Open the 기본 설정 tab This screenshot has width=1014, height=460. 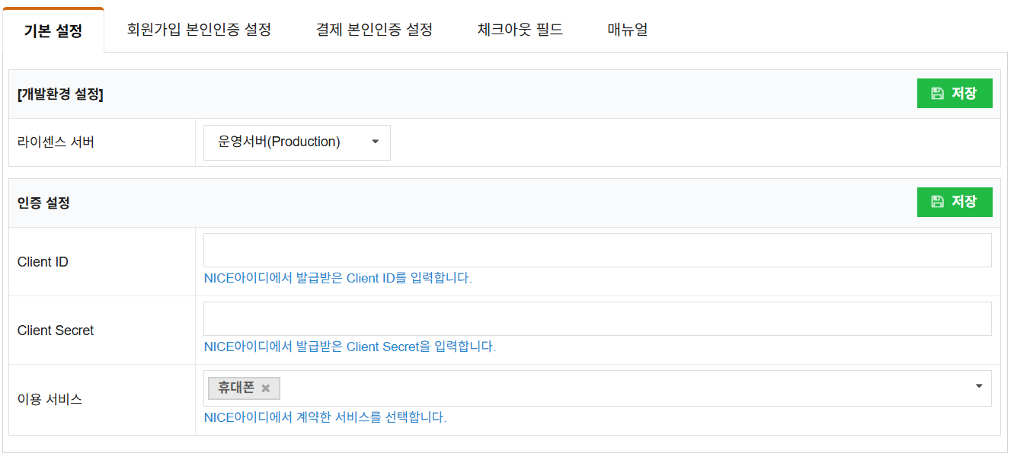(53, 31)
